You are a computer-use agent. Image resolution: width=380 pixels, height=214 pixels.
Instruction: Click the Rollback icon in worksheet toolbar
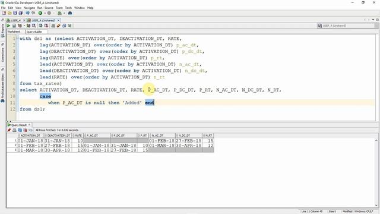pos(46,26)
